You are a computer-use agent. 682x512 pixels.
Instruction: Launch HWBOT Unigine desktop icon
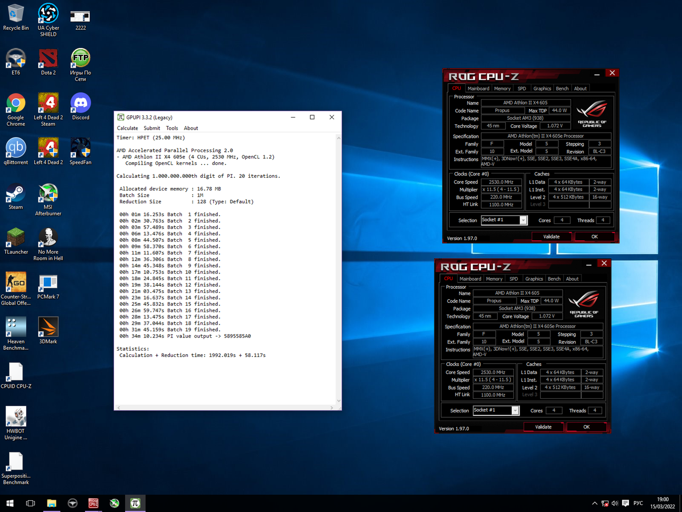[x=16, y=423]
